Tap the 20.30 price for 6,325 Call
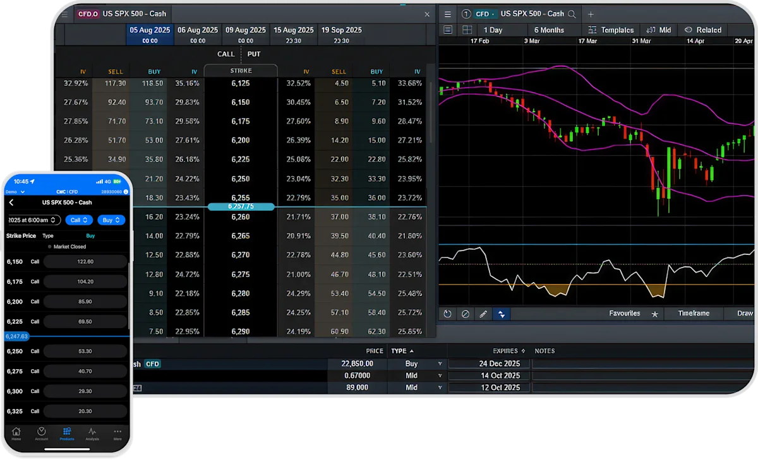This screenshot has width=758, height=460. [85, 411]
